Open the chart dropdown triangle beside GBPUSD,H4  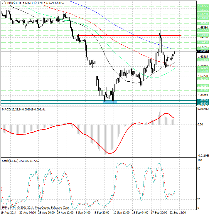click(3, 3)
